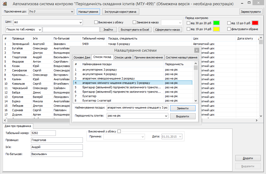Click the Експортувати в Excel button
The height and width of the screenshot is (174, 266).
pyautogui.click(x=135, y=30)
